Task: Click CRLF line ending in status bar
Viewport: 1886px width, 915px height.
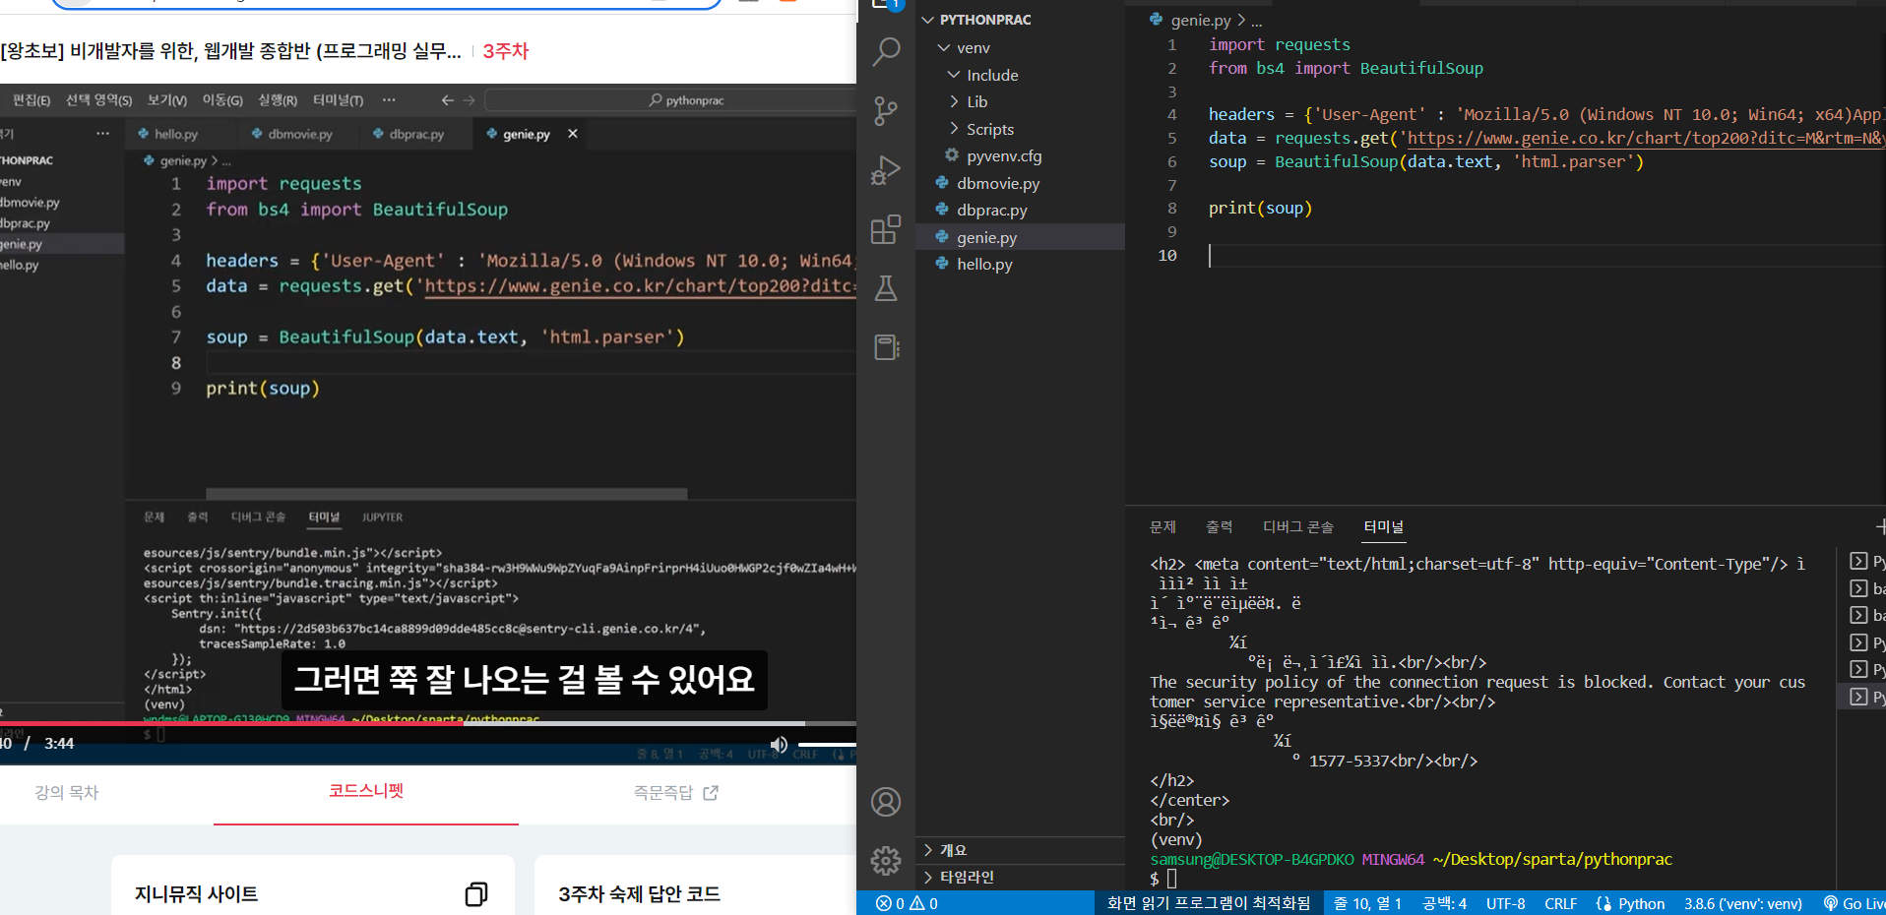Action: point(1560,903)
